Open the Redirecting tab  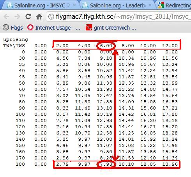pos(174,5)
